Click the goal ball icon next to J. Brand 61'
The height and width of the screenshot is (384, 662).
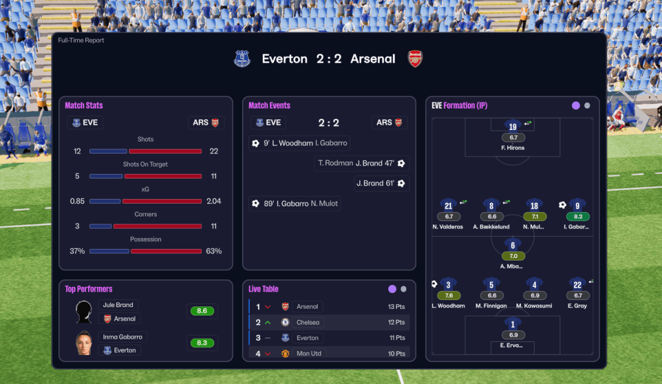[401, 184]
